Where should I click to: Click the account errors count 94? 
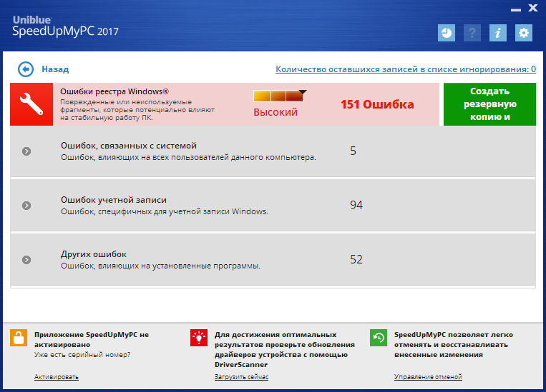tap(356, 205)
